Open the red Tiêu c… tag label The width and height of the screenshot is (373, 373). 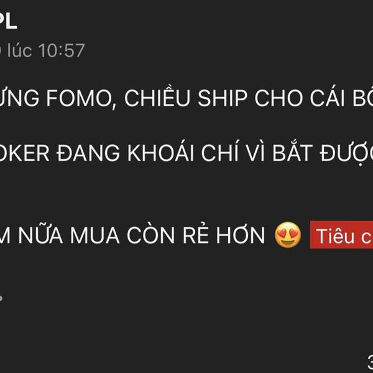(x=341, y=234)
